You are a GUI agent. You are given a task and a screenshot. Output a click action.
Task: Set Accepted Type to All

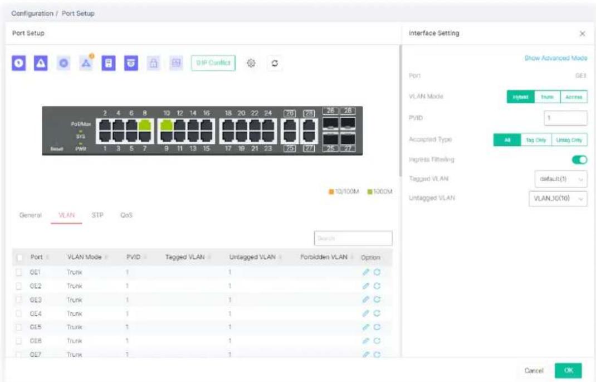(x=507, y=140)
